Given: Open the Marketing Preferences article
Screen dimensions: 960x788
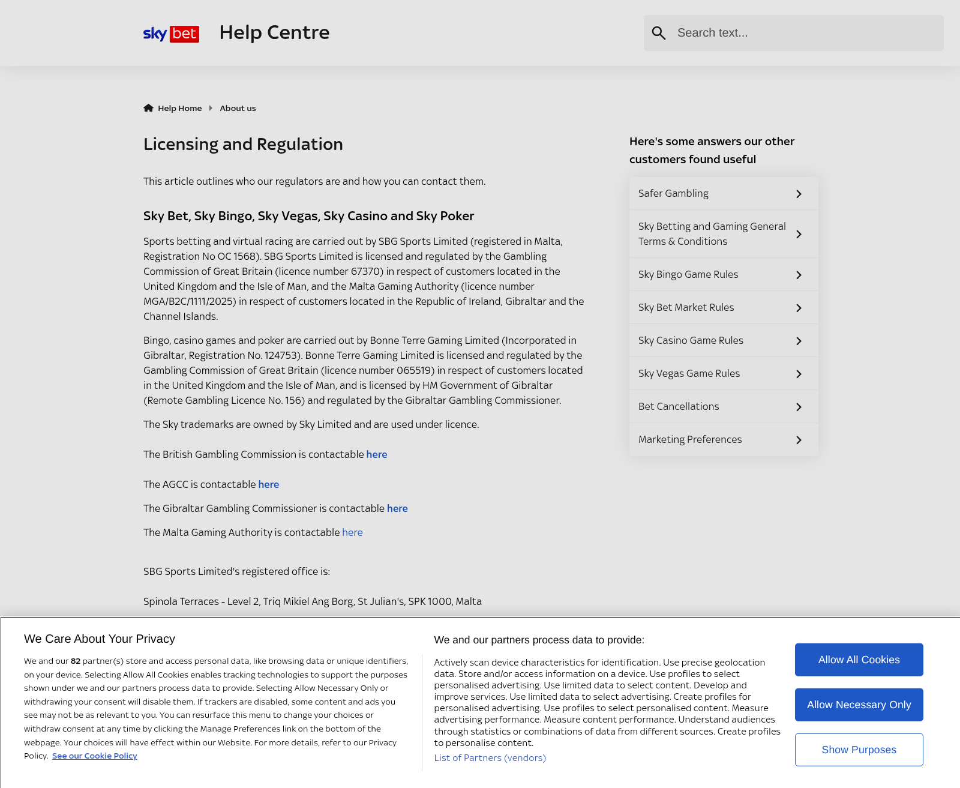Looking at the screenshot, I should tap(724, 439).
